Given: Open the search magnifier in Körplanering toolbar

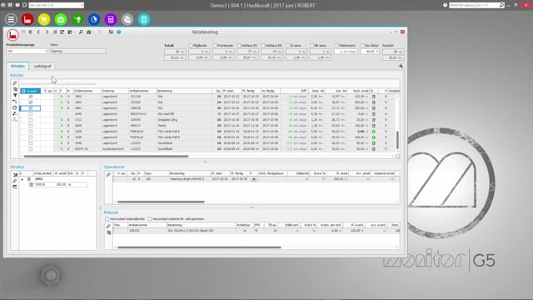Looking at the screenshot, I should coord(81,32).
